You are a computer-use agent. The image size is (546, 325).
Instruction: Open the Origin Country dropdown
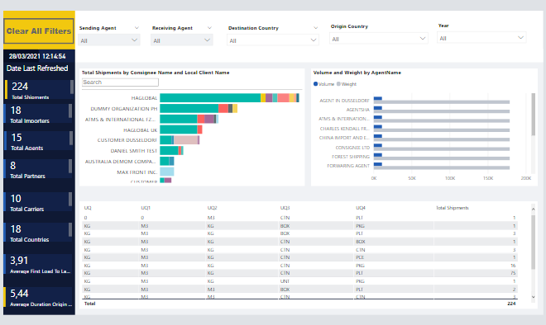tap(379, 39)
